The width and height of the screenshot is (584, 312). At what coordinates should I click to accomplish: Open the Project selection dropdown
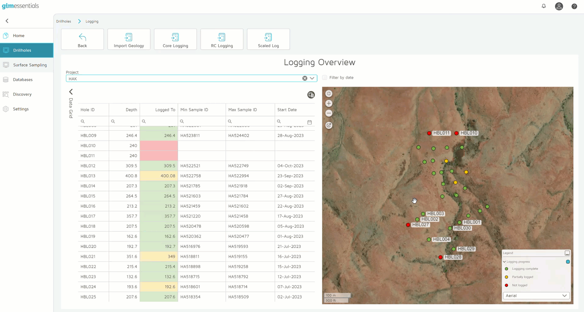tap(312, 78)
